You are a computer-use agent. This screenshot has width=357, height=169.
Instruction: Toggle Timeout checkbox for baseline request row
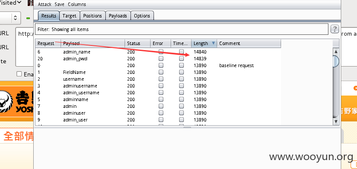click(181, 65)
